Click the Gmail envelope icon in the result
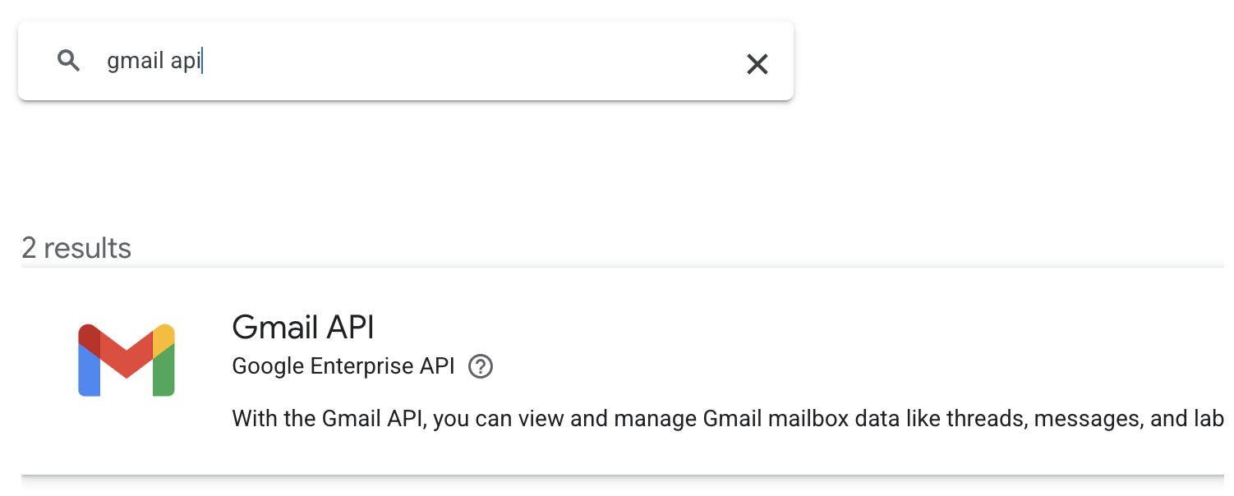 click(127, 361)
